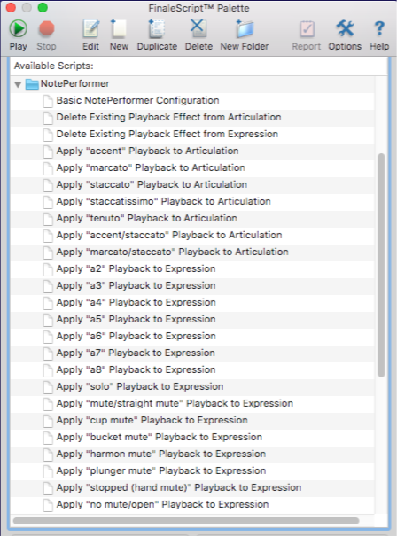Click document icon beside "a8" script
This screenshot has height=536, width=397.
click(48, 370)
